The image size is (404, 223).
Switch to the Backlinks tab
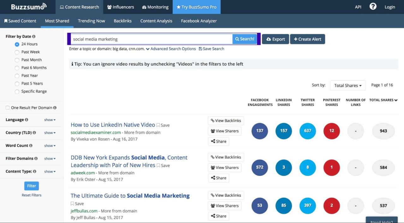tap(123, 21)
